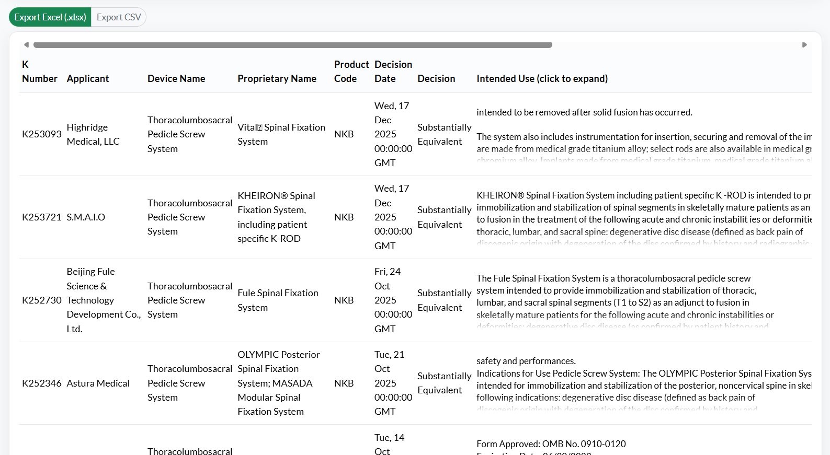Click the Export CSV button
Screen dimensions: 830x455
[x=119, y=17]
